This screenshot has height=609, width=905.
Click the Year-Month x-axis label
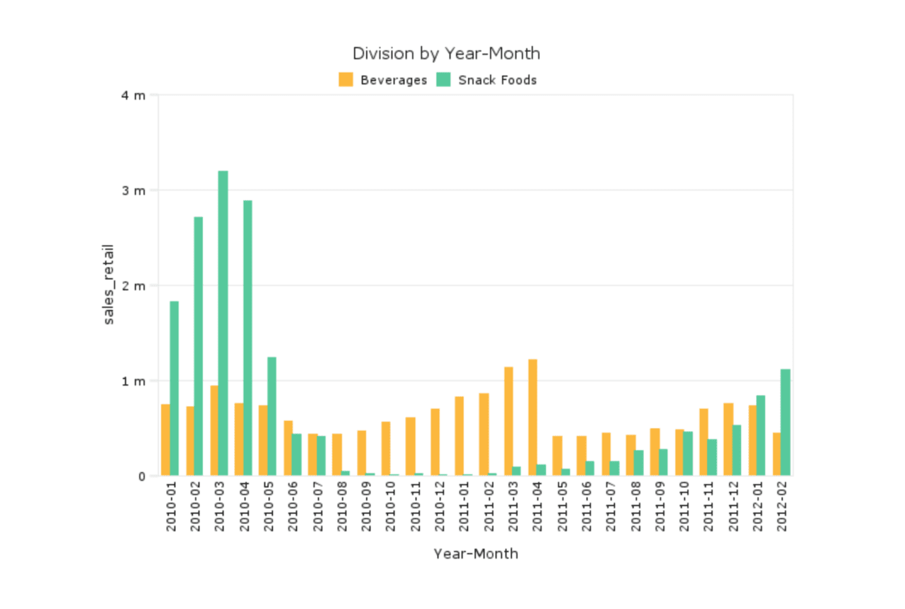[x=477, y=553]
